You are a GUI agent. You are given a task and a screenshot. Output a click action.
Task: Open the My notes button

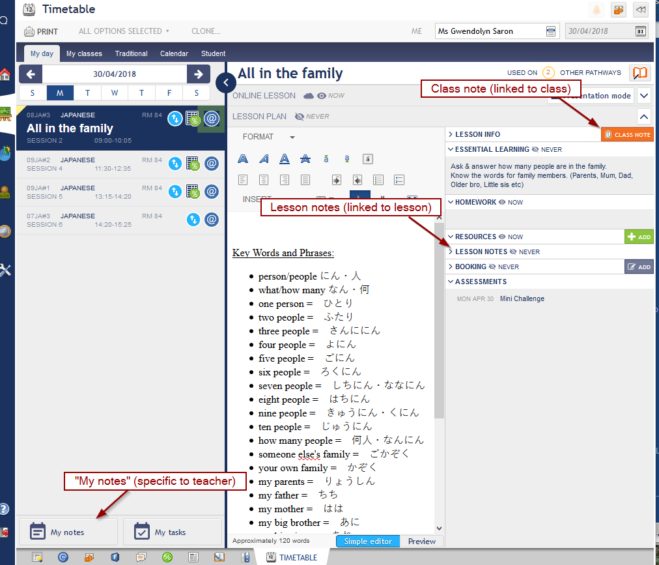point(68,532)
